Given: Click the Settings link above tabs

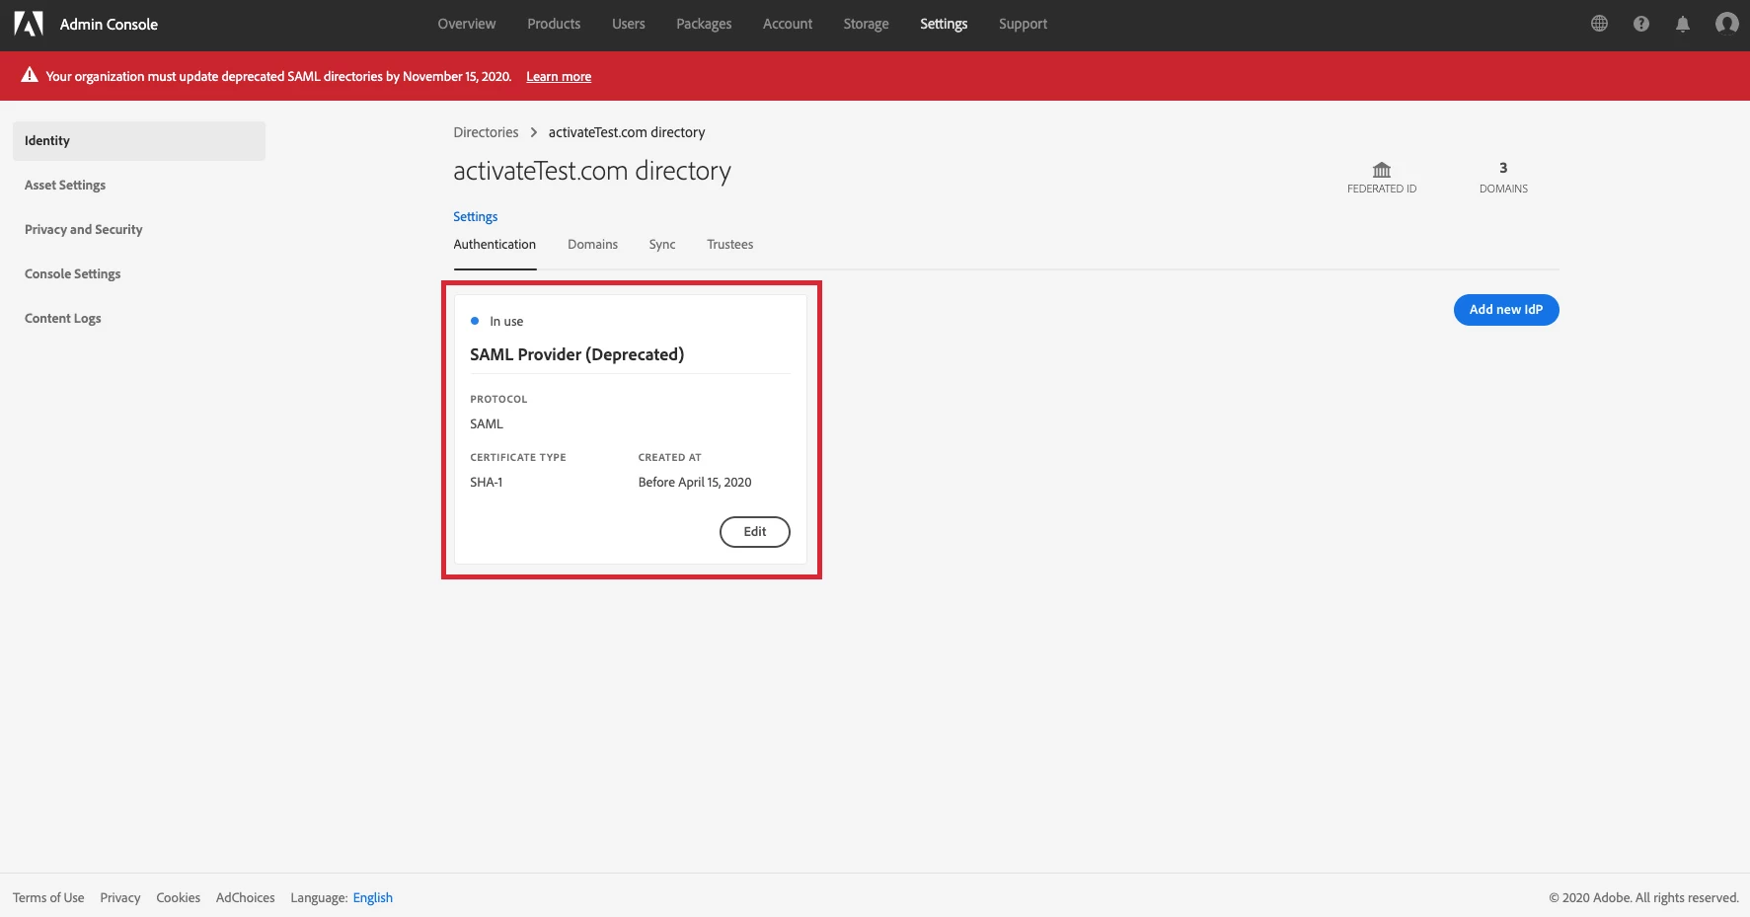Looking at the screenshot, I should click(x=476, y=217).
